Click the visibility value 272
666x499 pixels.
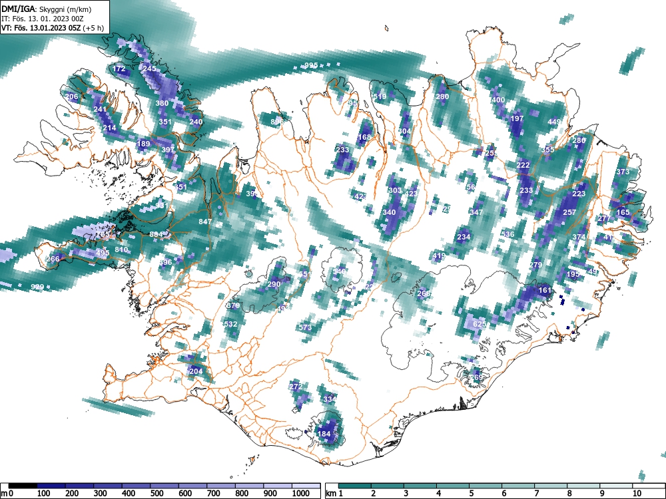tap(296, 387)
